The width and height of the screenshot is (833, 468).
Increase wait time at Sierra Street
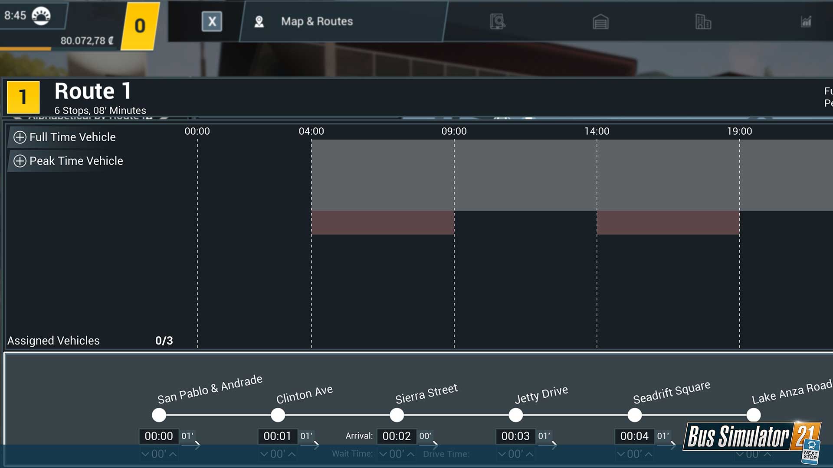410,454
